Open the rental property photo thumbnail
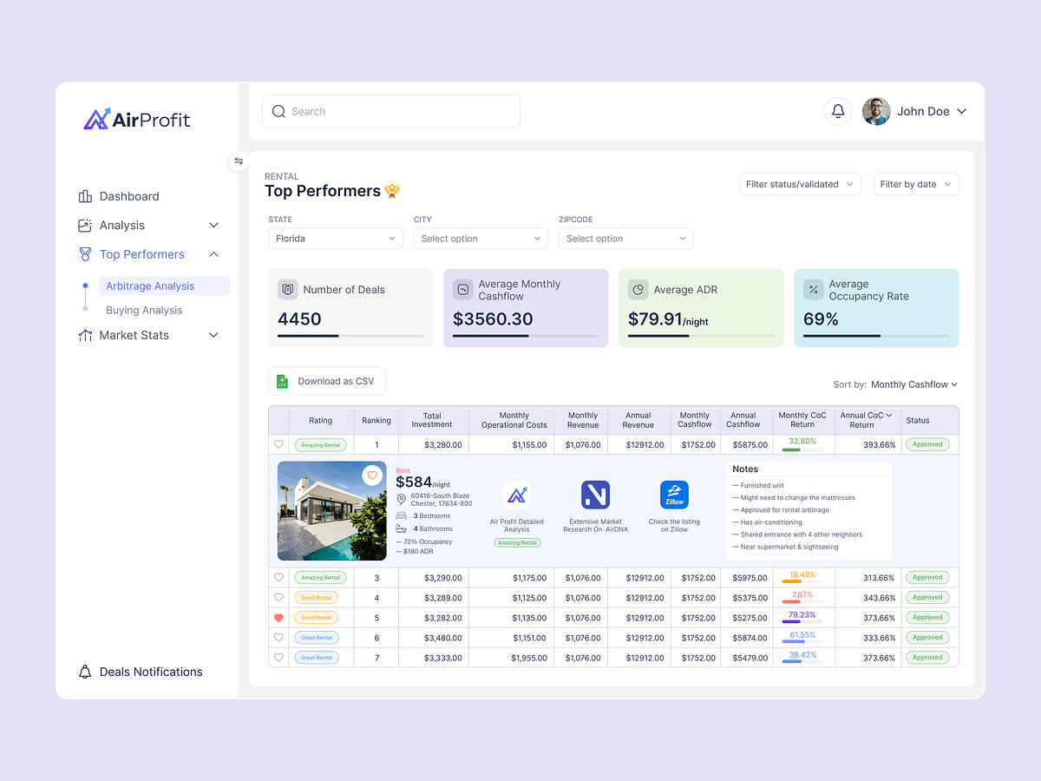 coord(332,511)
